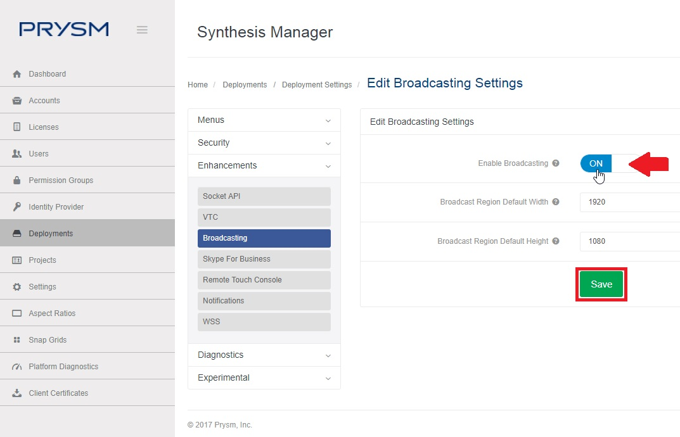Go to Deployment Settings breadcrumb link
This screenshot has width=680, height=437.
(317, 84)
